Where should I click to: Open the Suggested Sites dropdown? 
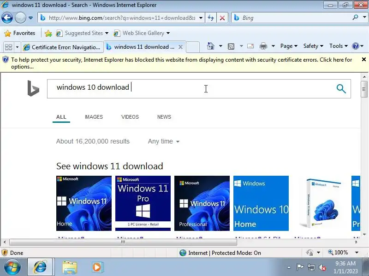tap(82, 33)
